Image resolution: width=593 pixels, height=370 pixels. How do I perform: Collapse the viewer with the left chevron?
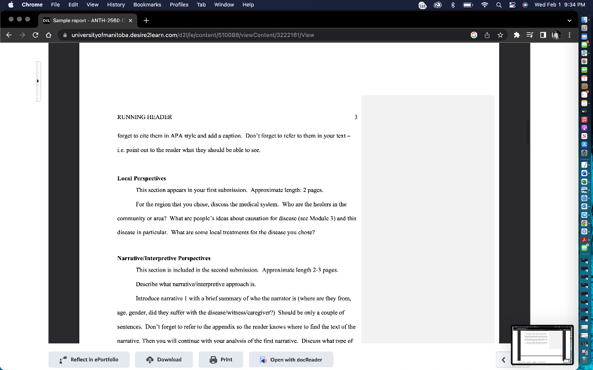pyautogui.click(x=503, y=359)
